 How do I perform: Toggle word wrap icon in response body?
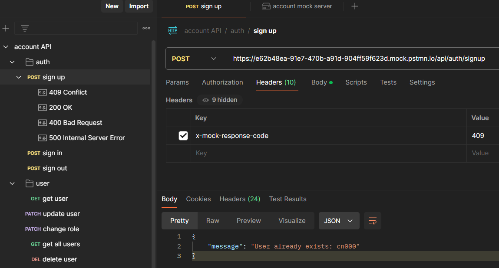coord(373,221)
